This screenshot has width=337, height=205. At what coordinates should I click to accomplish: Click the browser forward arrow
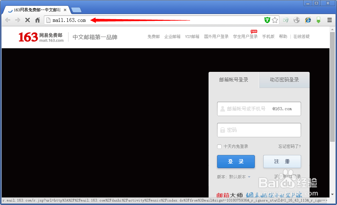17,20
